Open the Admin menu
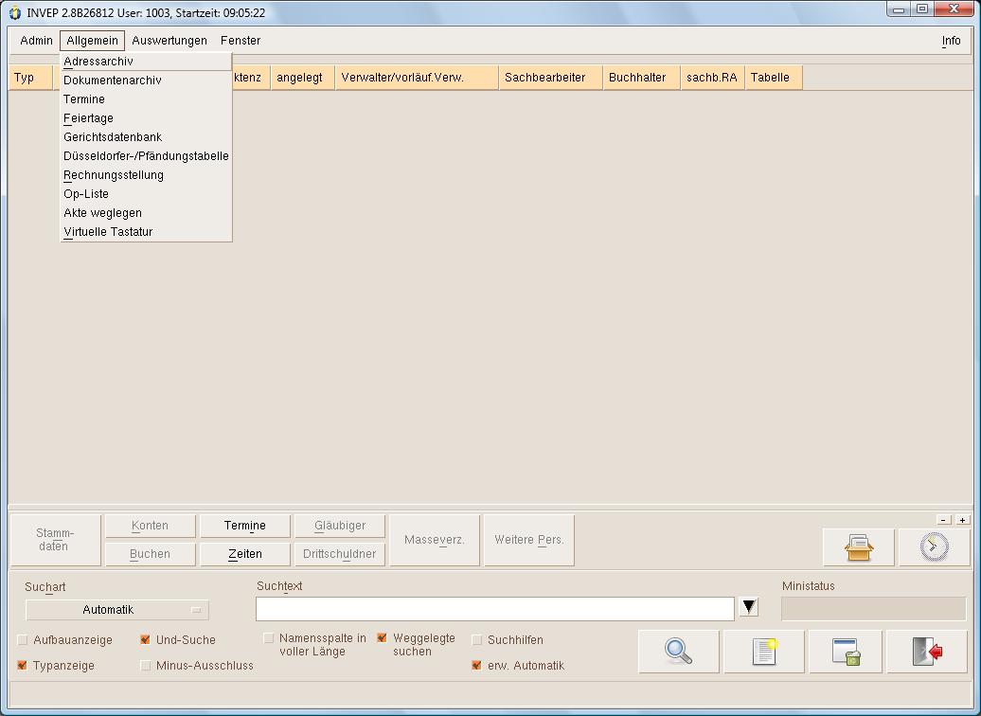The image size is (981, 716). tap(36, 41)
